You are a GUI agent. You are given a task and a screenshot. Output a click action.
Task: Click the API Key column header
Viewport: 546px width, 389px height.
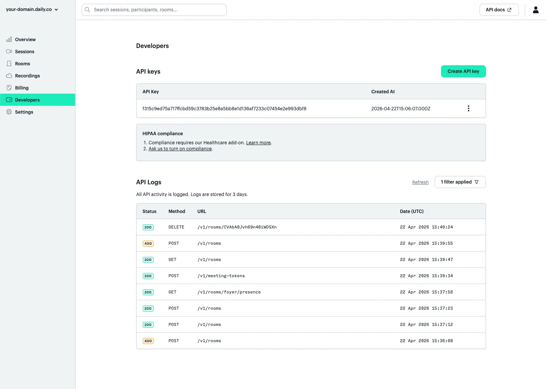pos(151,92)
